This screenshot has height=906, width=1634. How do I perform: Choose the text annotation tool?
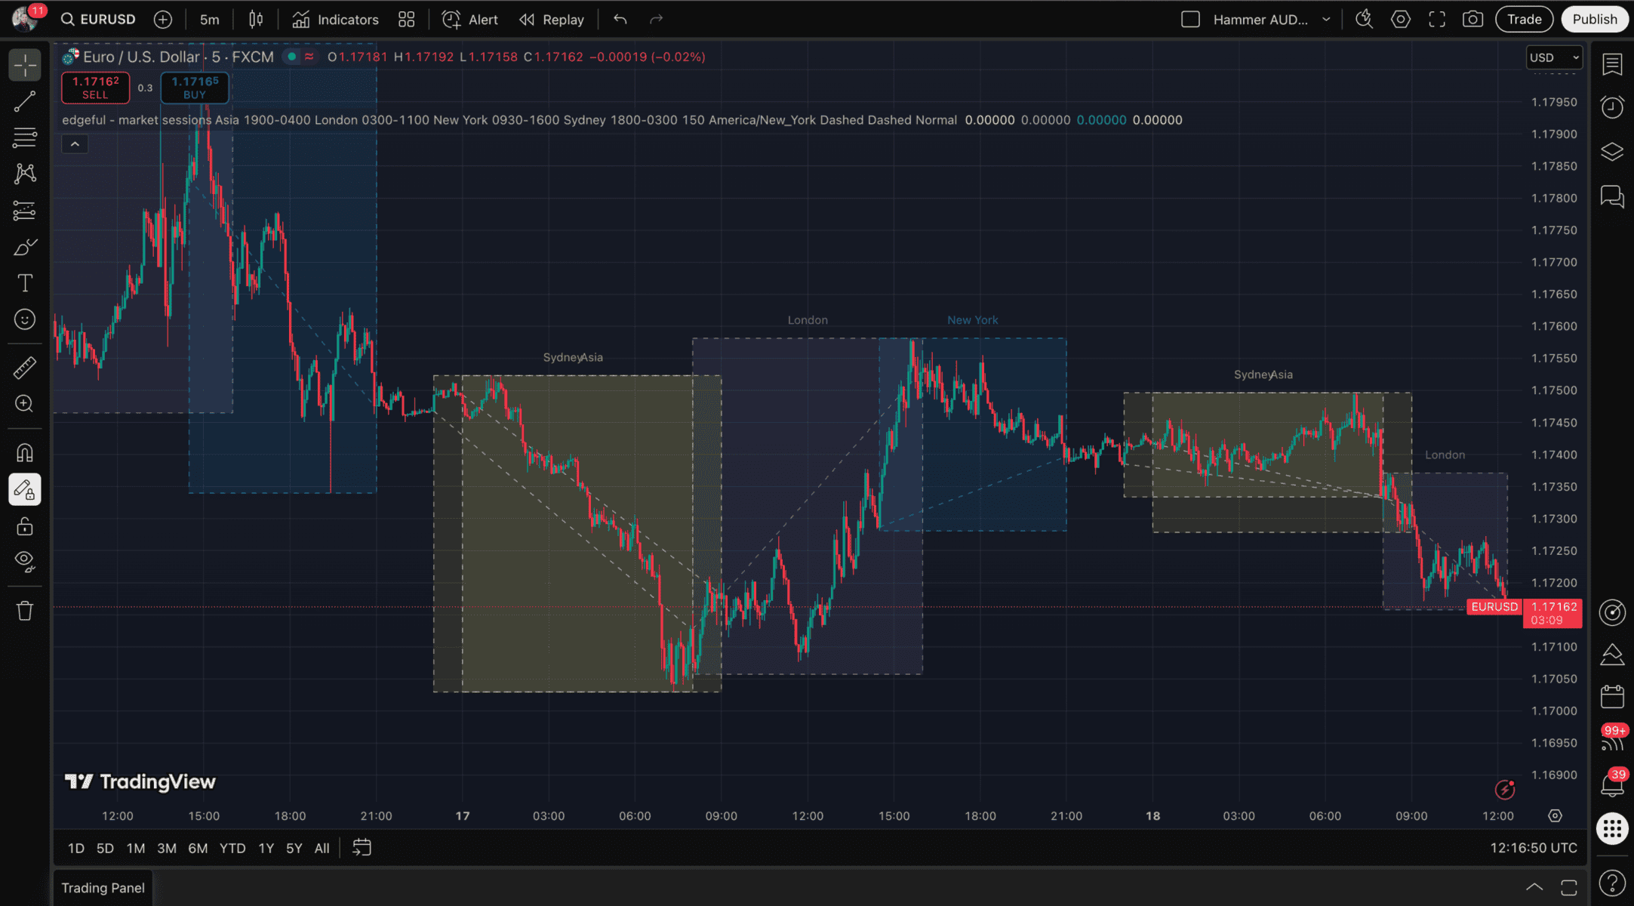tap(25, 283)
